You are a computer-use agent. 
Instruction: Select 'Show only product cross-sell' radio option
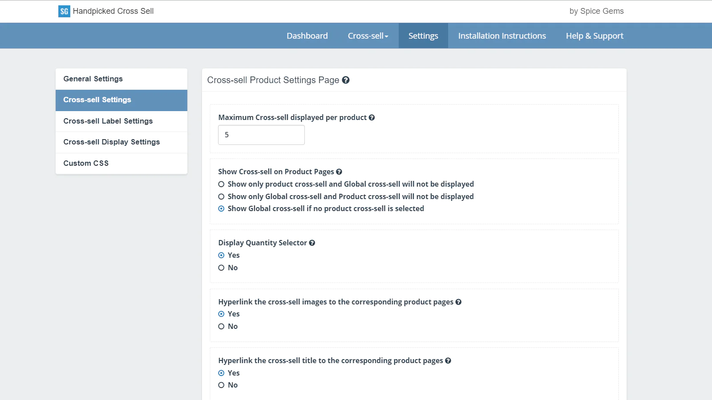pos(221,184)
